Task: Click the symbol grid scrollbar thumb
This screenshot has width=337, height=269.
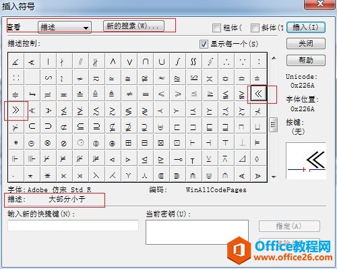Action: point(274,125)
